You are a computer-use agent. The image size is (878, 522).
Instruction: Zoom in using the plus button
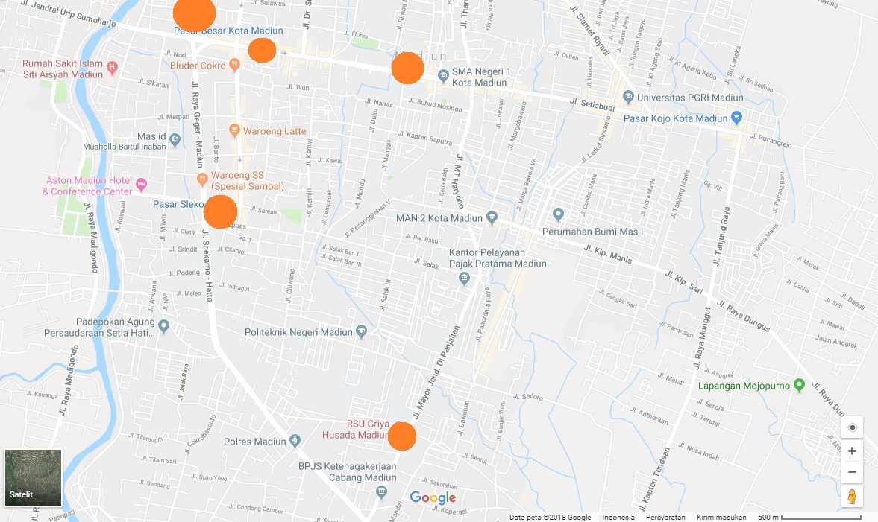[852, 451]
